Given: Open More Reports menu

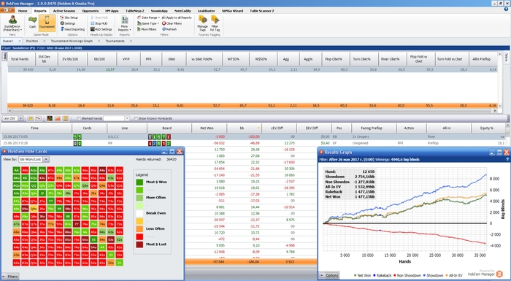Looking at the screenshot, I should pos(125,23).
